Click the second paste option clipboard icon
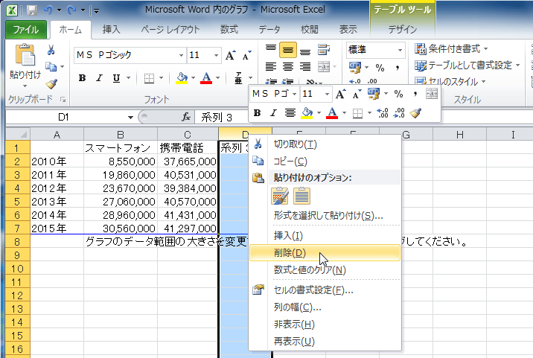 coord(301,196)
